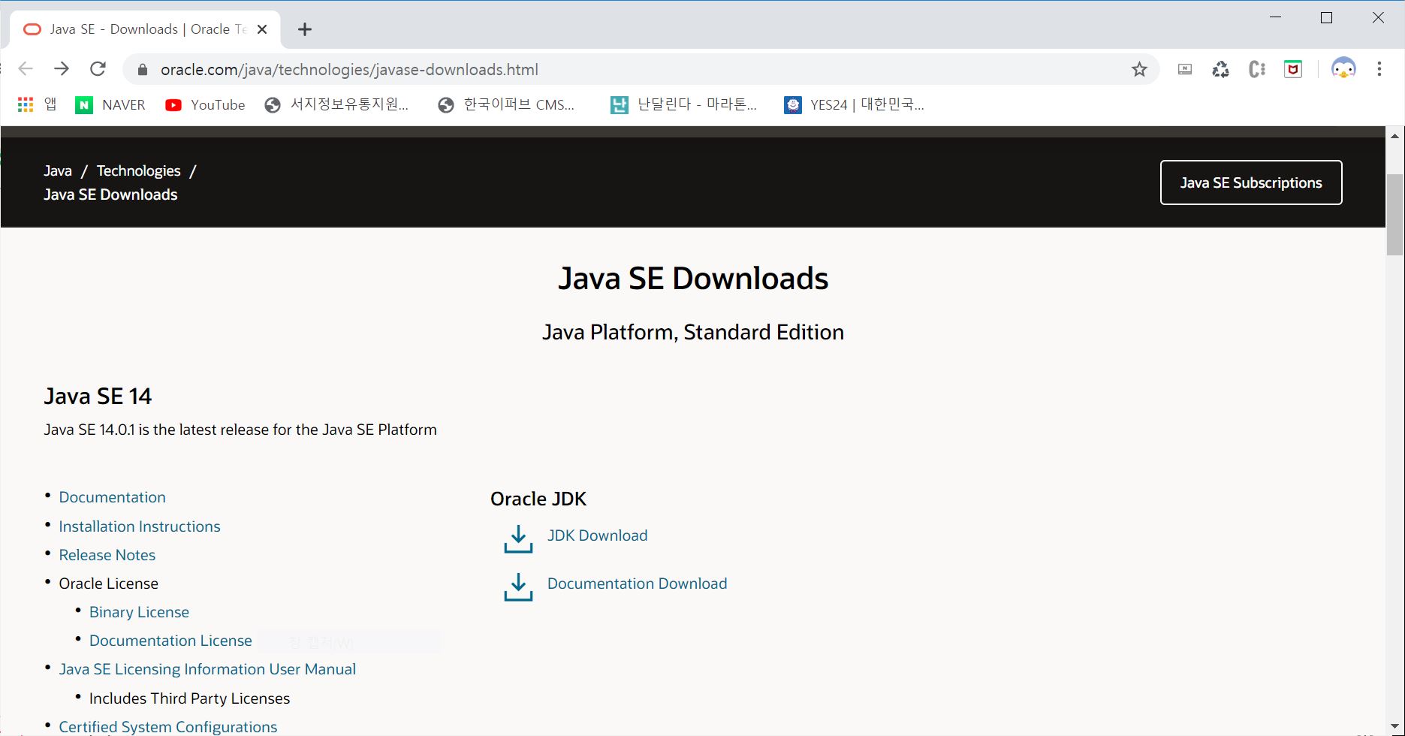Screen dimensions: 1405x736
Task: Click the JDK Download link
Action: pyautogui.click(x=597, y=535)
